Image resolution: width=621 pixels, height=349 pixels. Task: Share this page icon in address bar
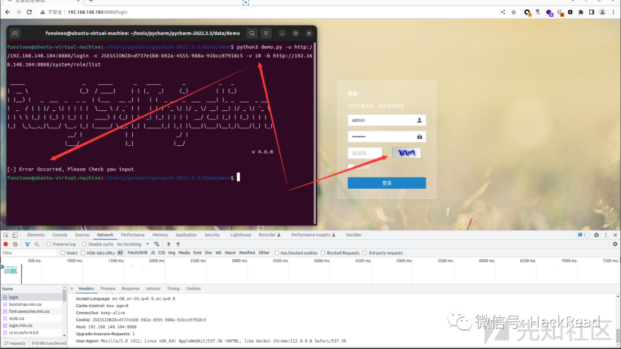coord(503,12)
